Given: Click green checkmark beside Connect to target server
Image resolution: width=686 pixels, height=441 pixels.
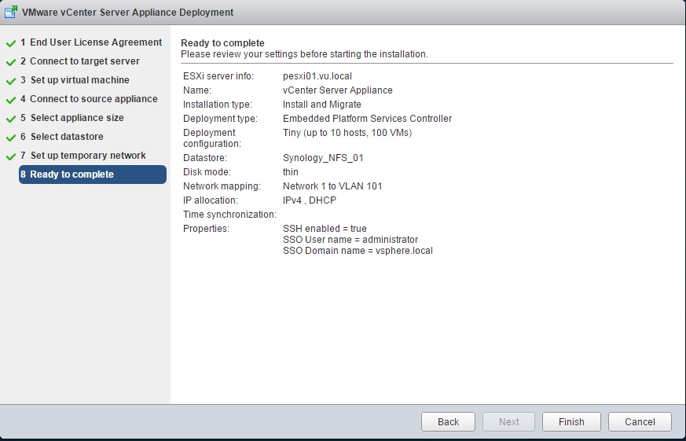Looking at the screenshot, I should (11, 62).
